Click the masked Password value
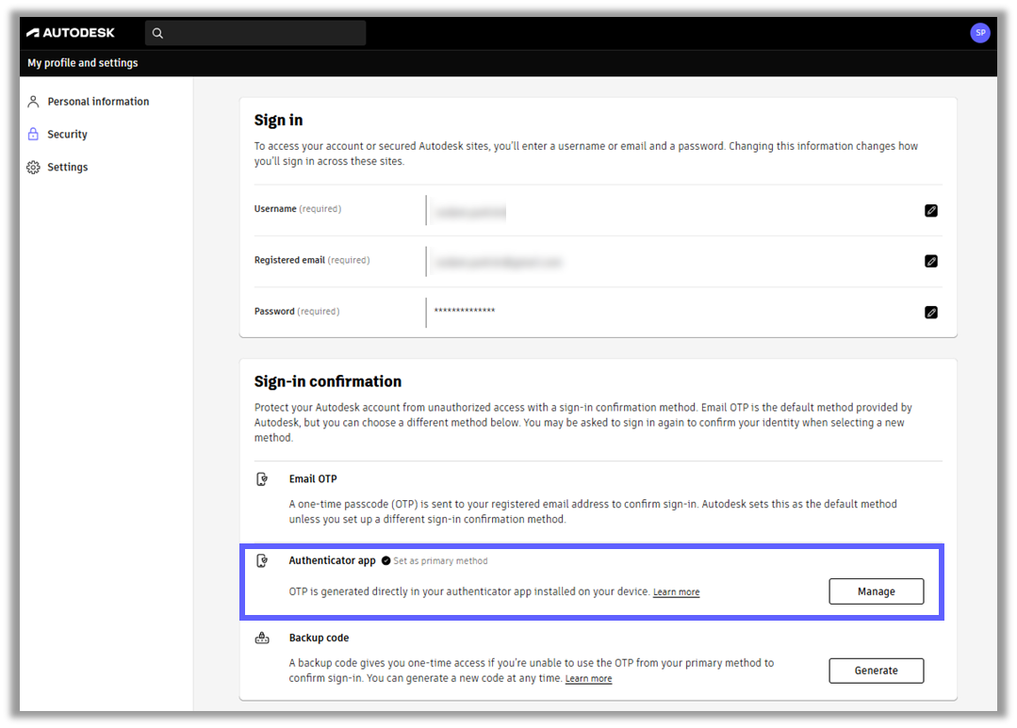This screenshot has width=1017, height=728. pyautogui.click(x=465, y=311)
